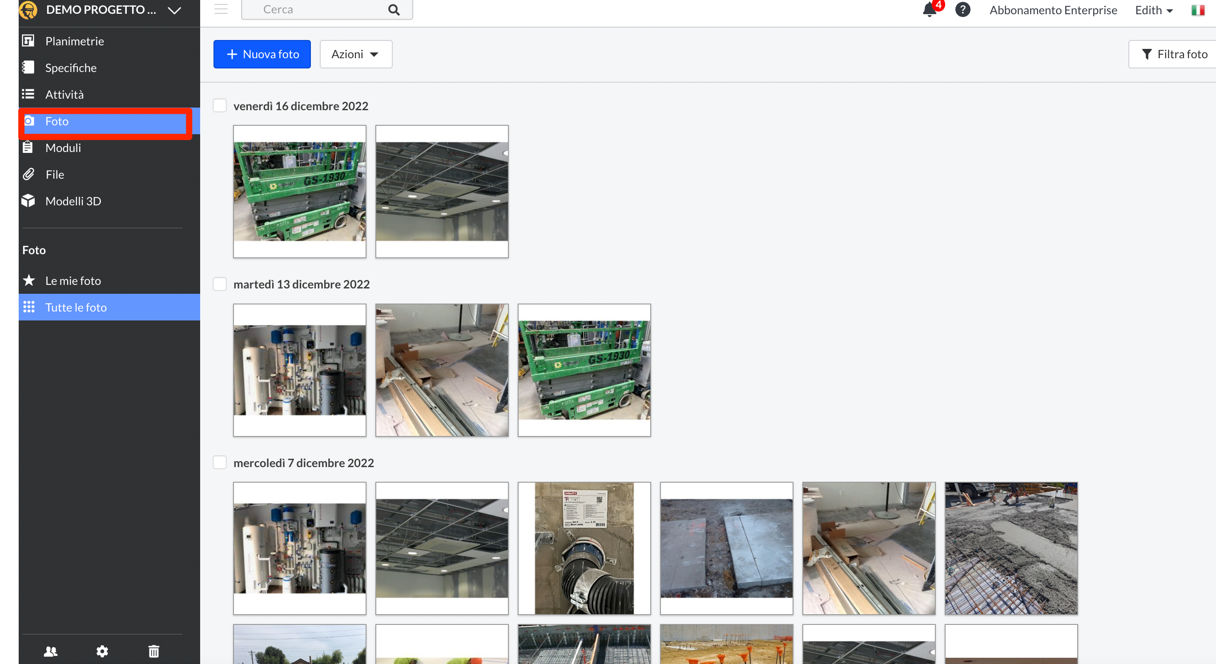
Task: Open the Azioni dropdown
Action: tap(356, 54)
